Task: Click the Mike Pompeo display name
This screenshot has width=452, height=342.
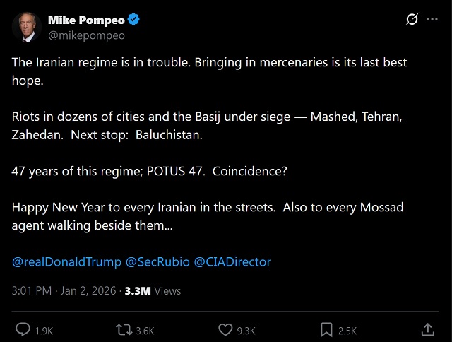Action: coord(85,20)
